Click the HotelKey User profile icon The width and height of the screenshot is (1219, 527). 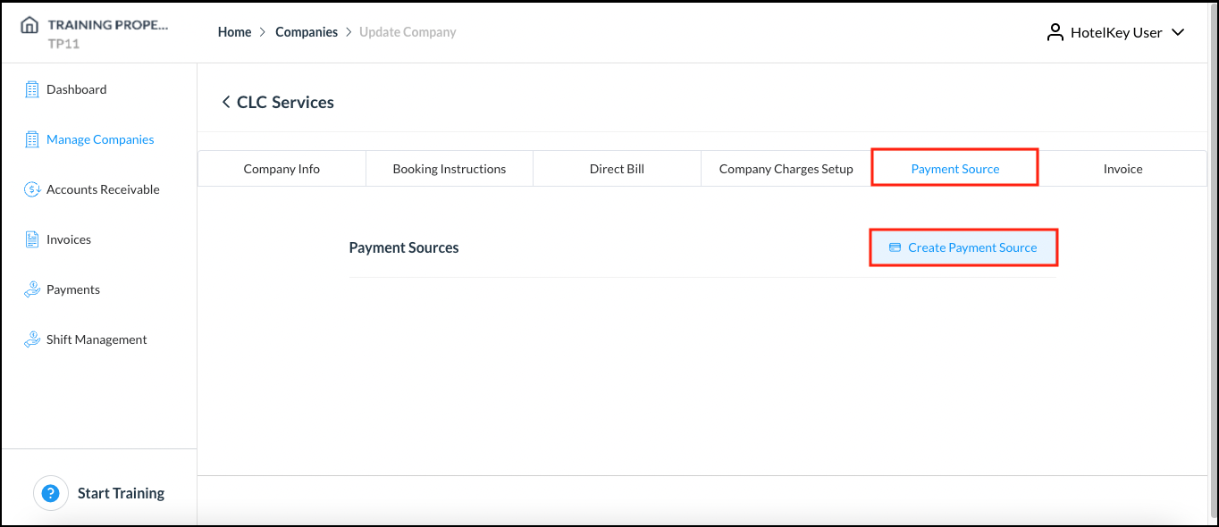click(x=1055, y=31)
